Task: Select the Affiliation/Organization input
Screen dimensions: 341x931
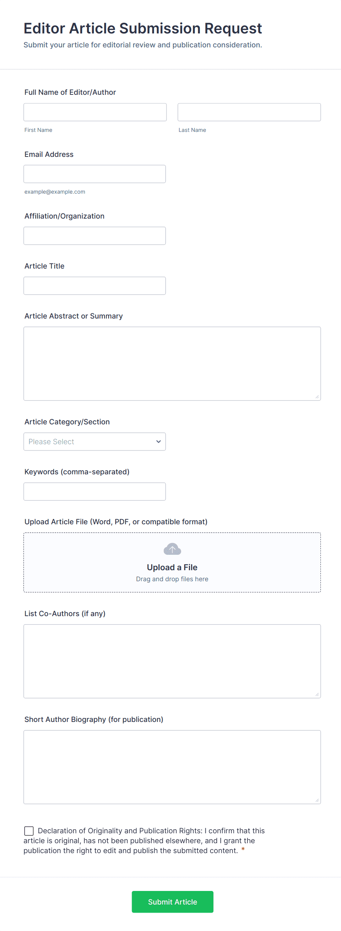Action: 95,236
